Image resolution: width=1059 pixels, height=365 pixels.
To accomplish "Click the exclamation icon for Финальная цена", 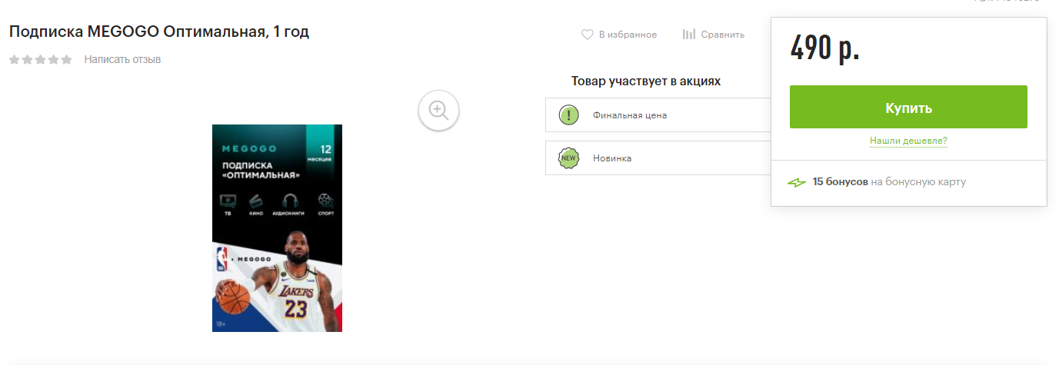I will pyautogui.click(x=568, y=115).
